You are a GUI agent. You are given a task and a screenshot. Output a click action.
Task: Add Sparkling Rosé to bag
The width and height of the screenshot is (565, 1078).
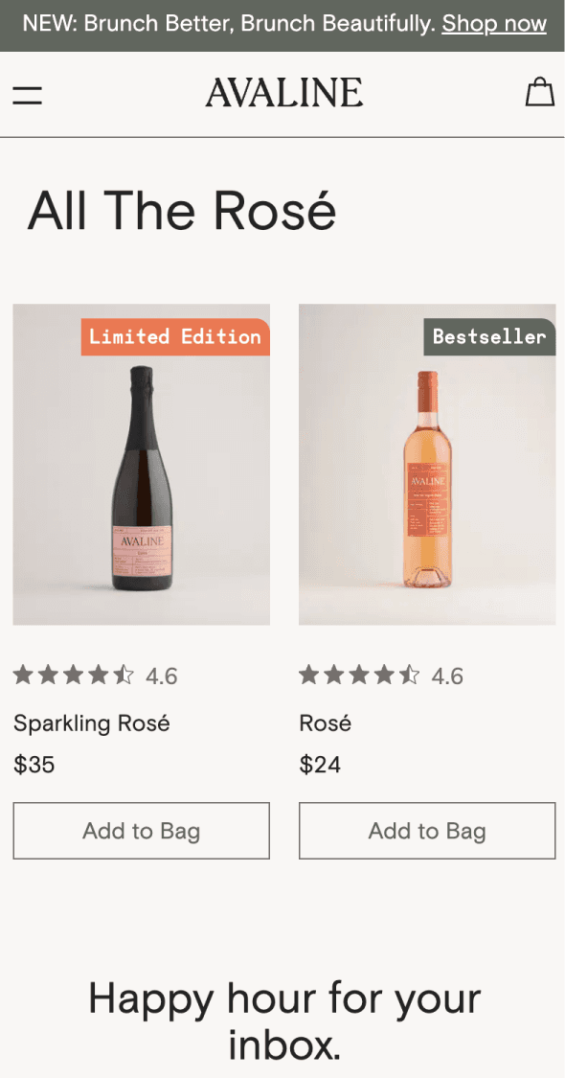tap(141, 831)
